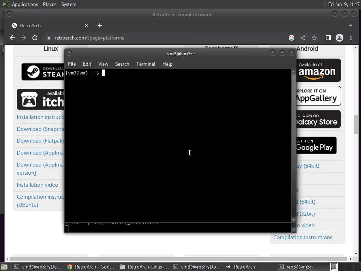Click the Google Play badge
Viewport: 361px width, 271px height.
pos(316,145)
